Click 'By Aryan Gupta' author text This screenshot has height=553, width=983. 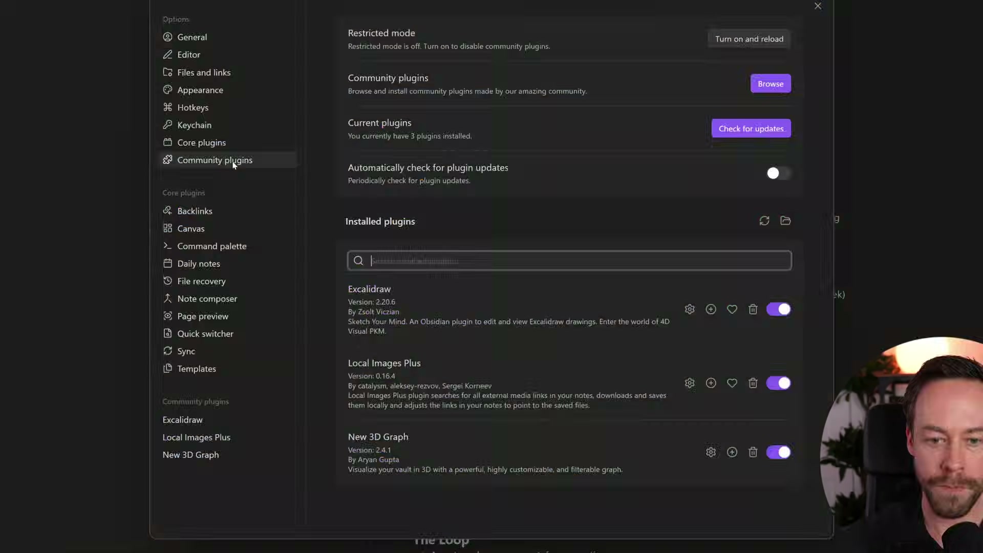point(373,460)
